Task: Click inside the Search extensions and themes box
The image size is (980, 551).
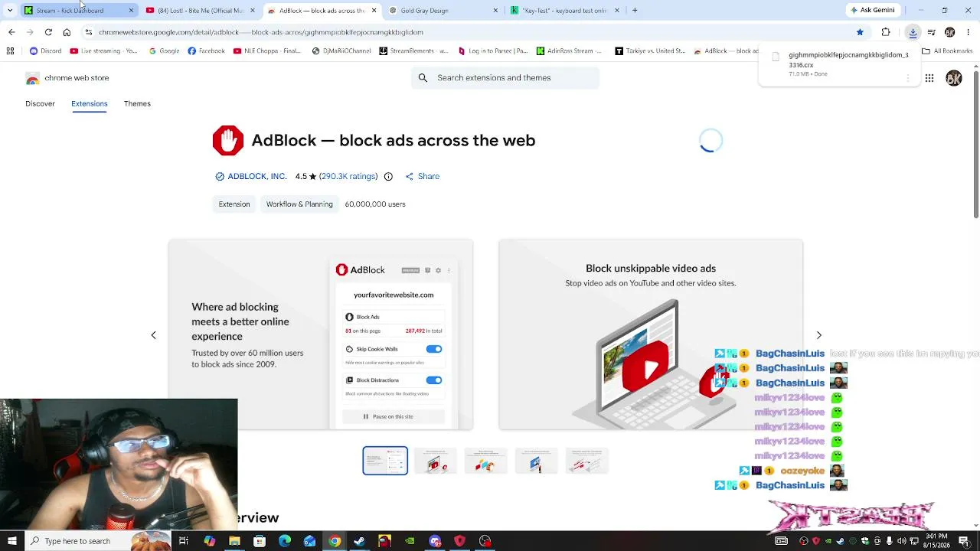Action: click(x=505, y=78)
